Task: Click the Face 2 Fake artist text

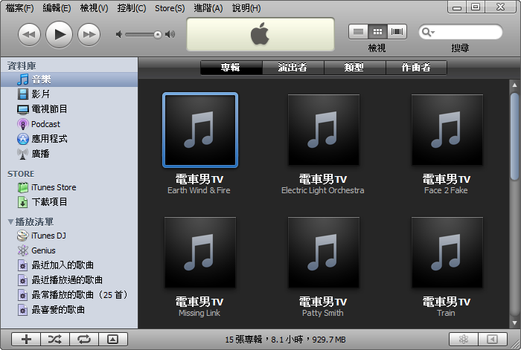Action: pos(446,190)
